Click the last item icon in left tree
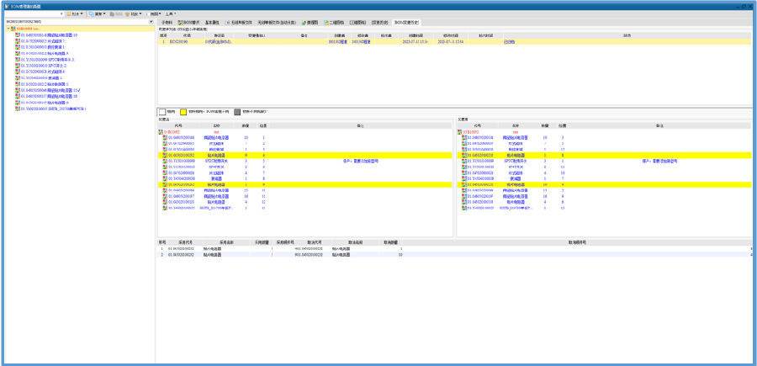Screen dimensions: 757x366 18,109
